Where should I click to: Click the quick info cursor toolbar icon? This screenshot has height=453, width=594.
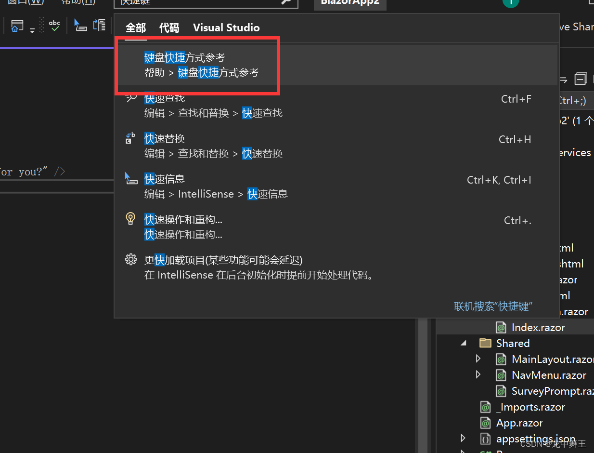pos(80,26)
